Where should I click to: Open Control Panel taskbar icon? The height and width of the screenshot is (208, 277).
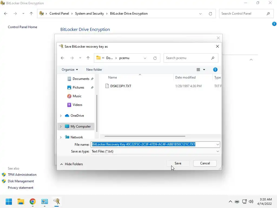point(45,201)
